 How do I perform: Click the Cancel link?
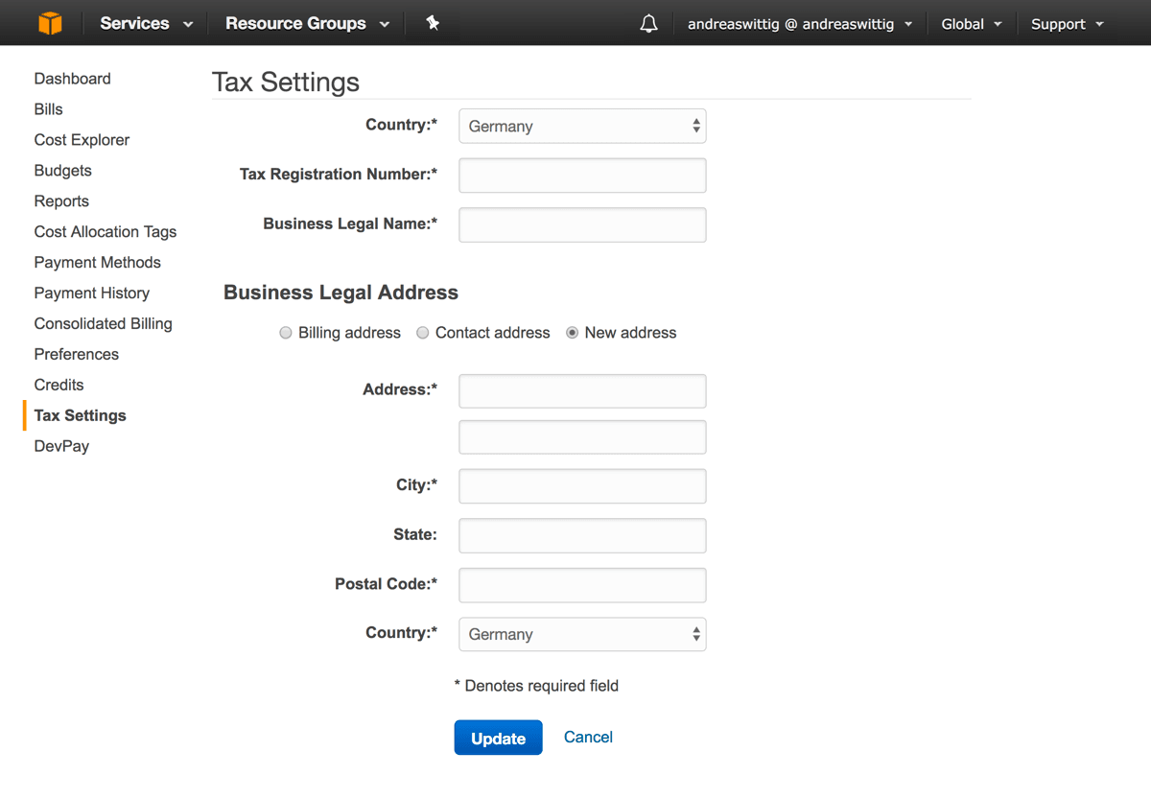coord(588,737)
